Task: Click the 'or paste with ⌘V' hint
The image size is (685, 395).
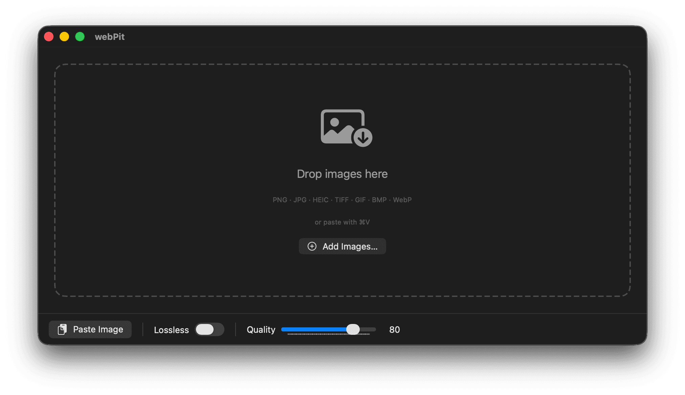Action: (x=342, y=222)
